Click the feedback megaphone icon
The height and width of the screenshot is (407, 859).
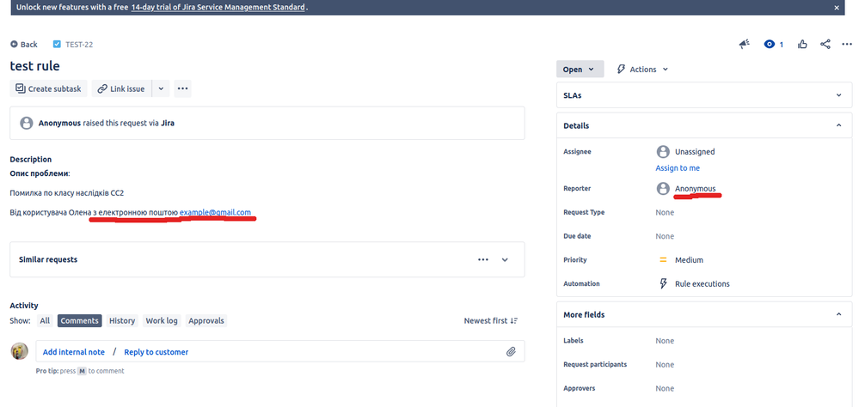click(x=744, y=45)
